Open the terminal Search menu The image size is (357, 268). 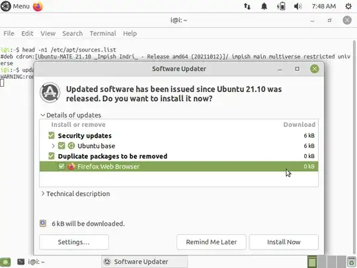click(x=73, y=34)
